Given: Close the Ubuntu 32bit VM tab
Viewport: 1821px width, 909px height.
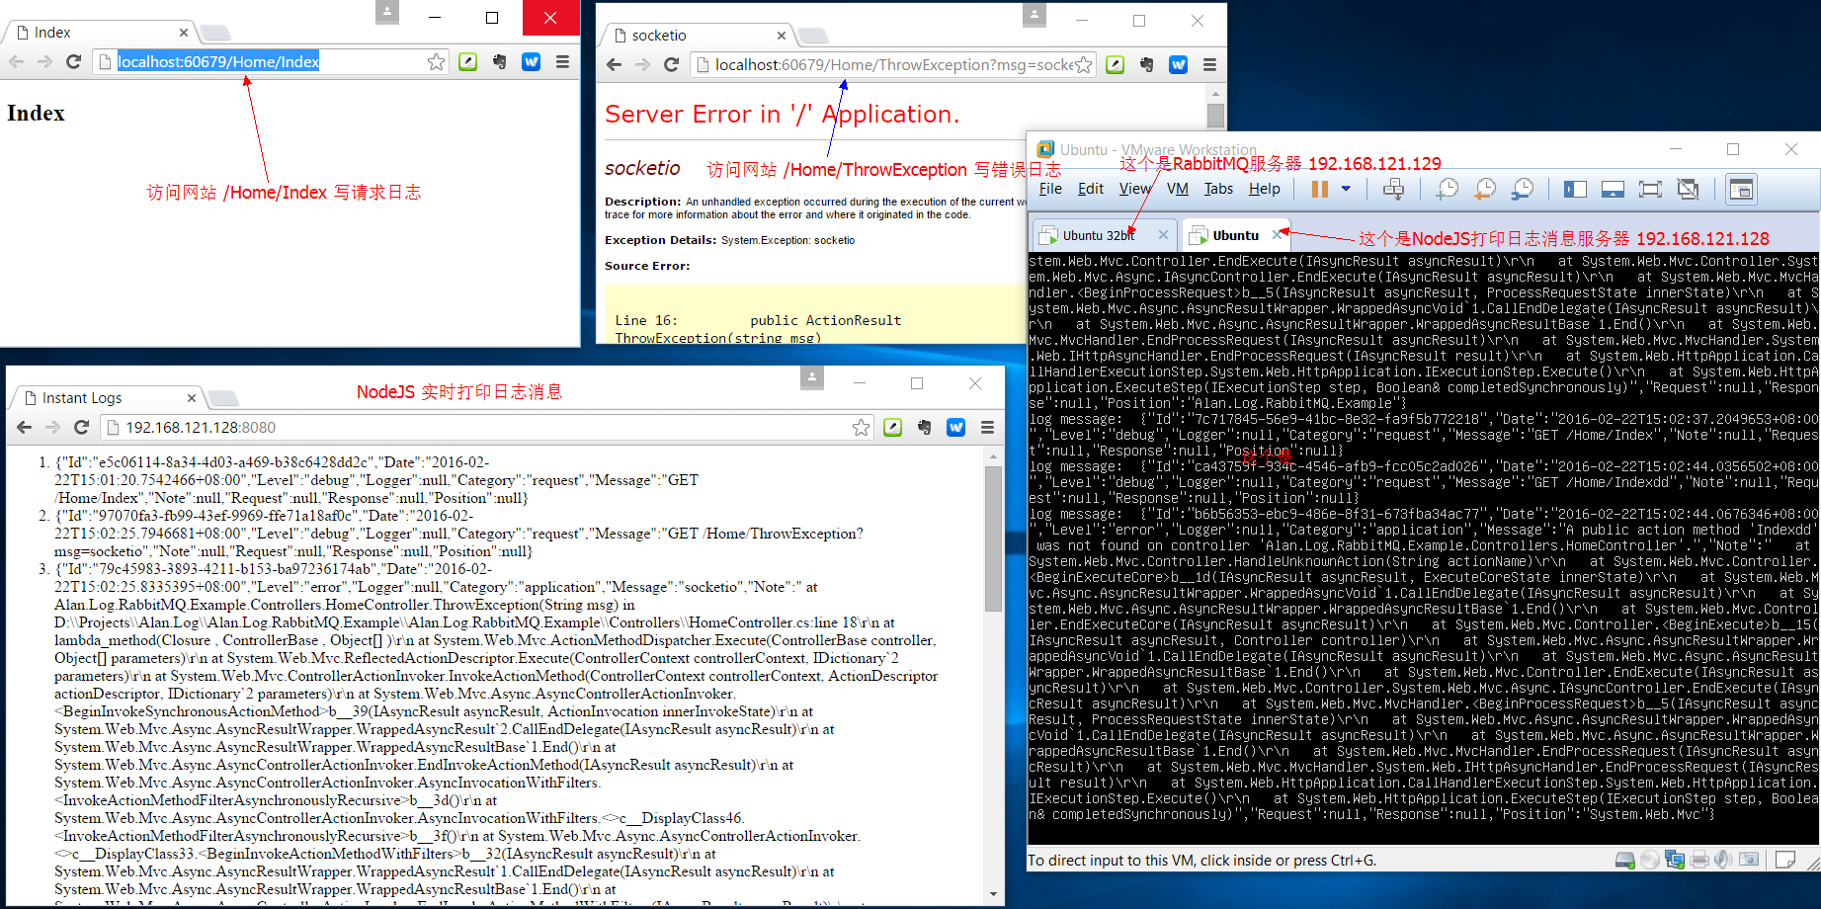Looking at the screenshot, I should 1163,235.
